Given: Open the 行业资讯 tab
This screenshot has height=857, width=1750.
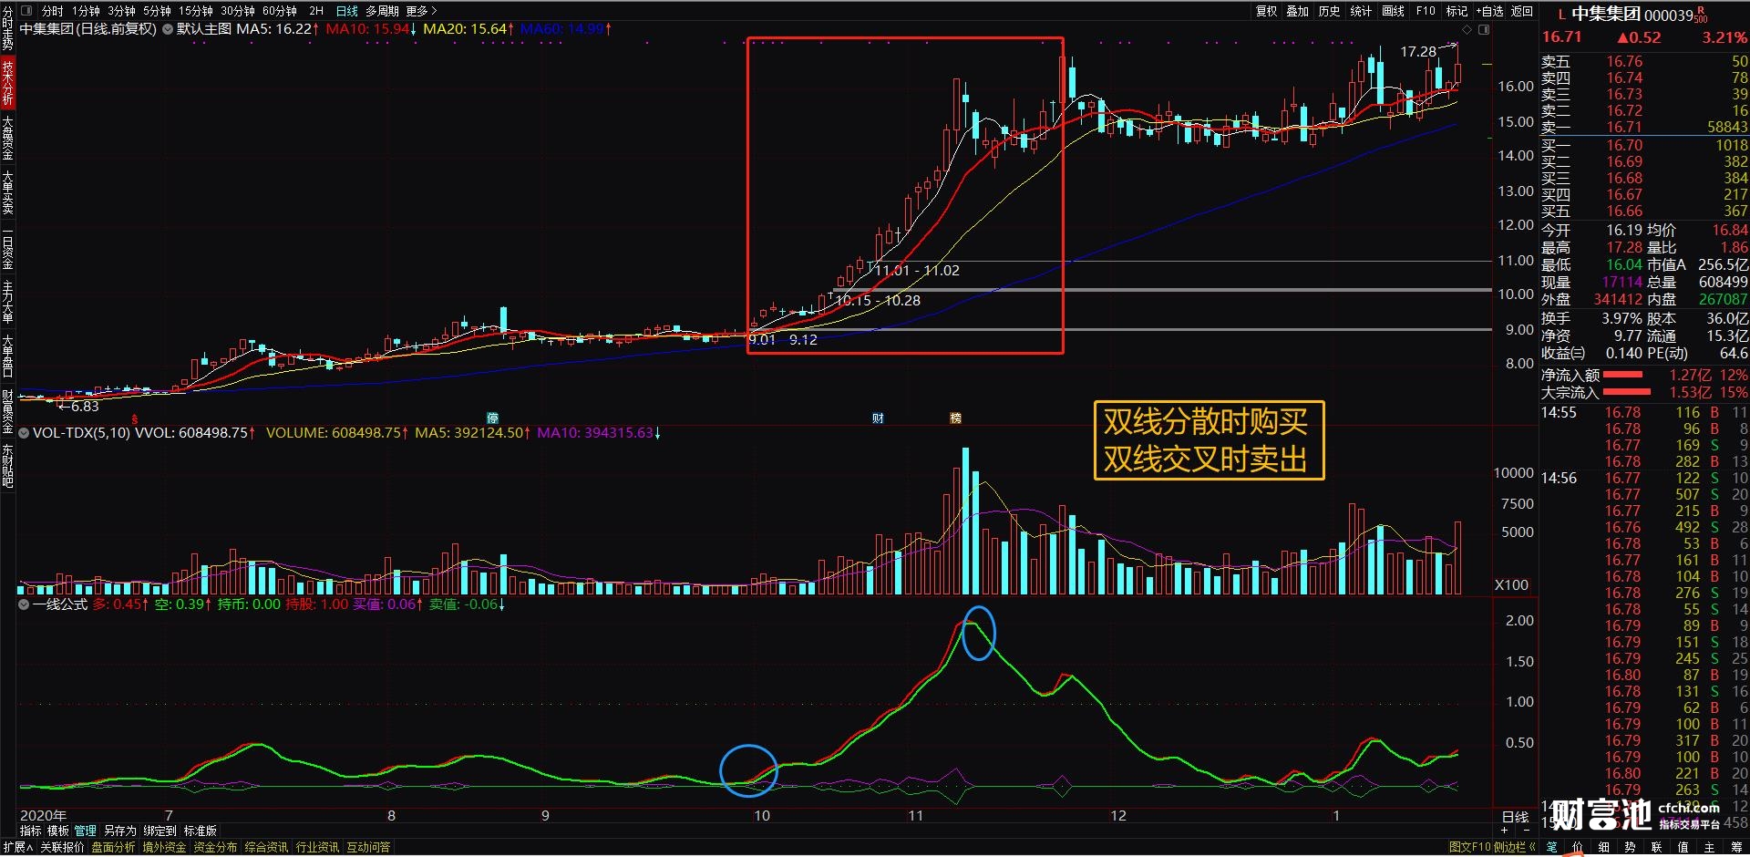Looking at the screenshot, I should pyautogui.click(x=317, y=847).
